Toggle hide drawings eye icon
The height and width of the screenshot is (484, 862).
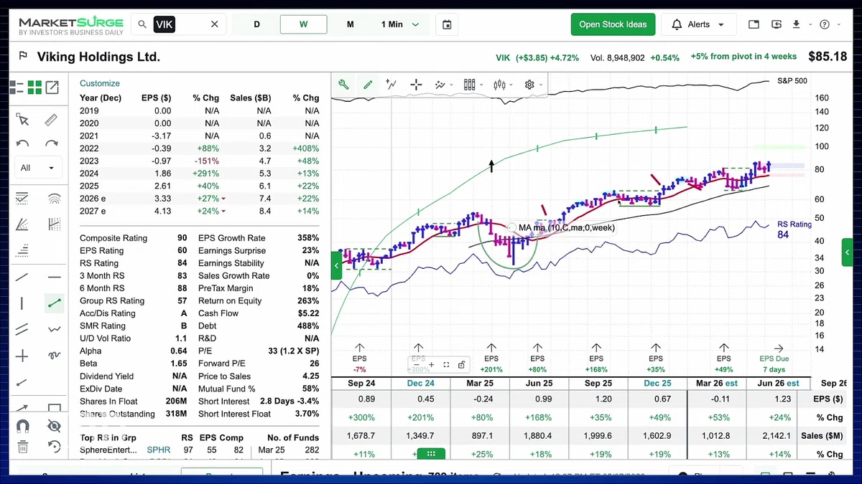coord(54,426)
